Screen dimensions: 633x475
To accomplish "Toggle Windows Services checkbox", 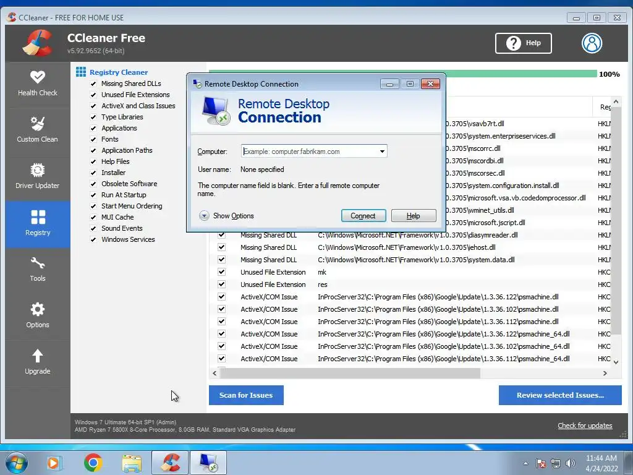I will point(93,239).
